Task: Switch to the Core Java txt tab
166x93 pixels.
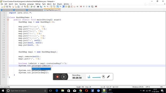Action: [x=6, y=10]
